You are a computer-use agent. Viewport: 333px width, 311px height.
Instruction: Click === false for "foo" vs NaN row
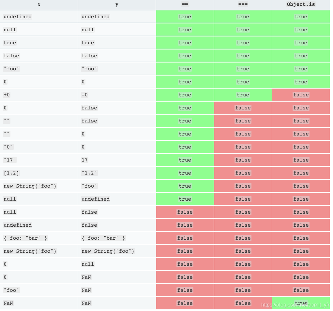[243, 290]
